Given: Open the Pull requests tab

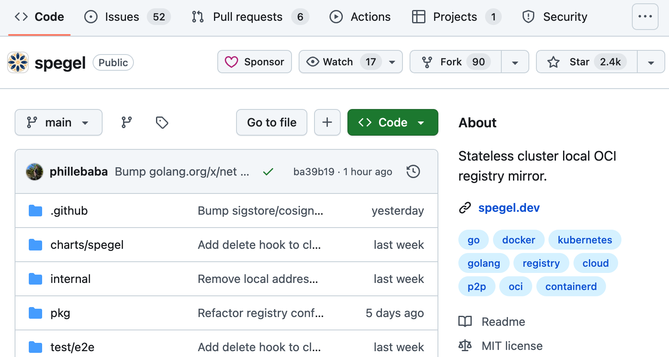Looking at the screenshot, I should (248, 17).
